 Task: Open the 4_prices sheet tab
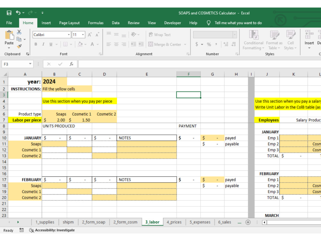(x=174, y=222)
